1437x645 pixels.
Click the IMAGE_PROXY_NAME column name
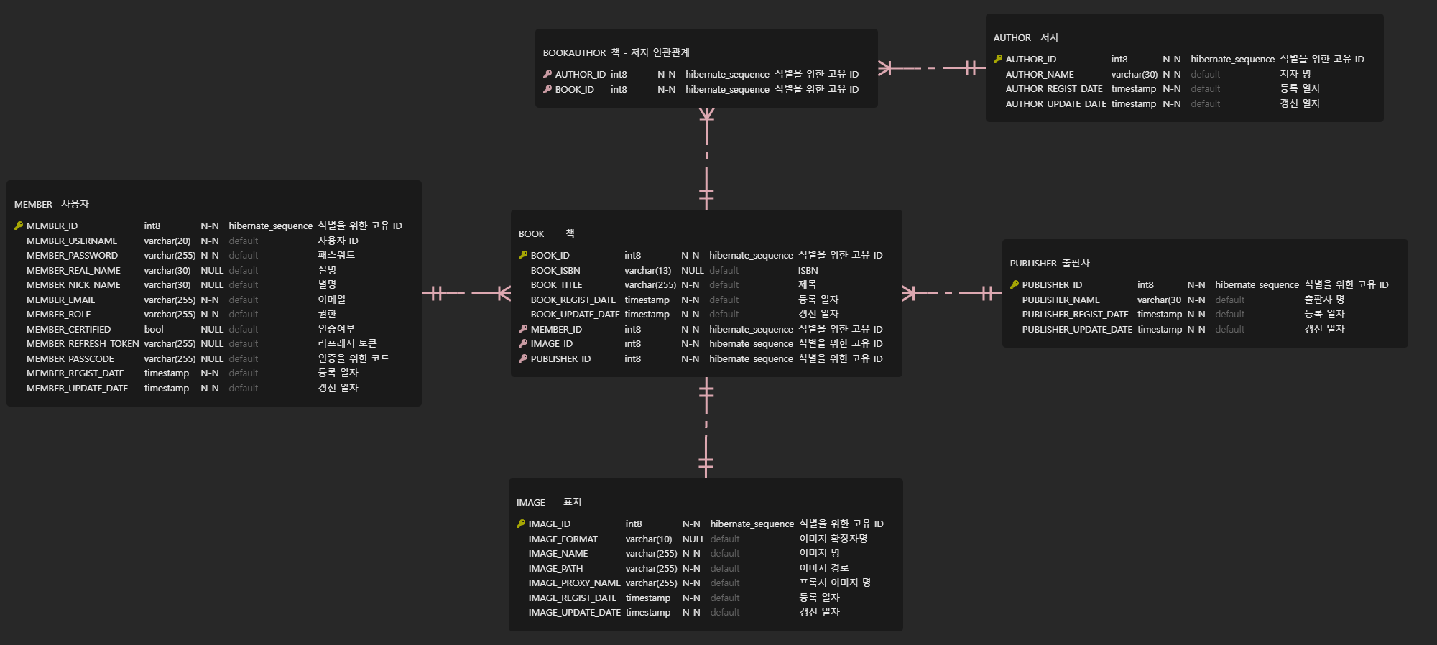[575, 583]
